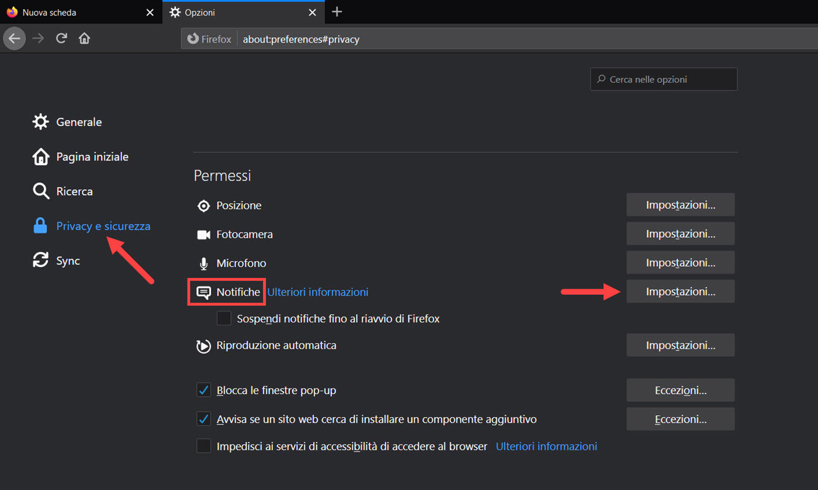Open Impostazioni for Posizione
This screenshot has height=490, width=818.
(680, 205)
